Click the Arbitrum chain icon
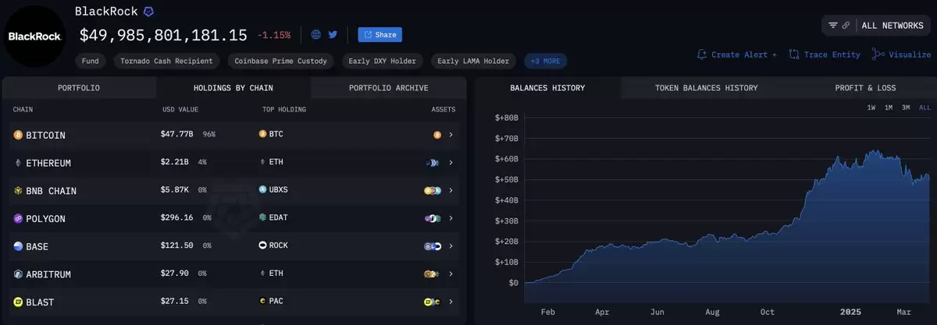The width and height of the screenshot is (937, 325). [19, 274]
